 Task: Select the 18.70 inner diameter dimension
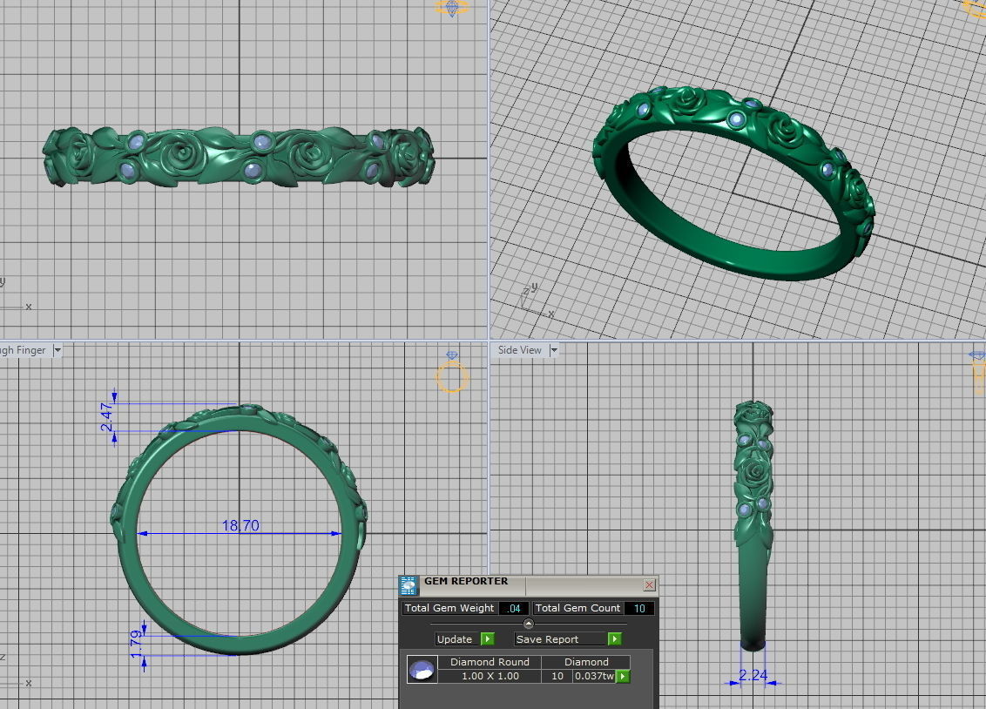(240, 525)
